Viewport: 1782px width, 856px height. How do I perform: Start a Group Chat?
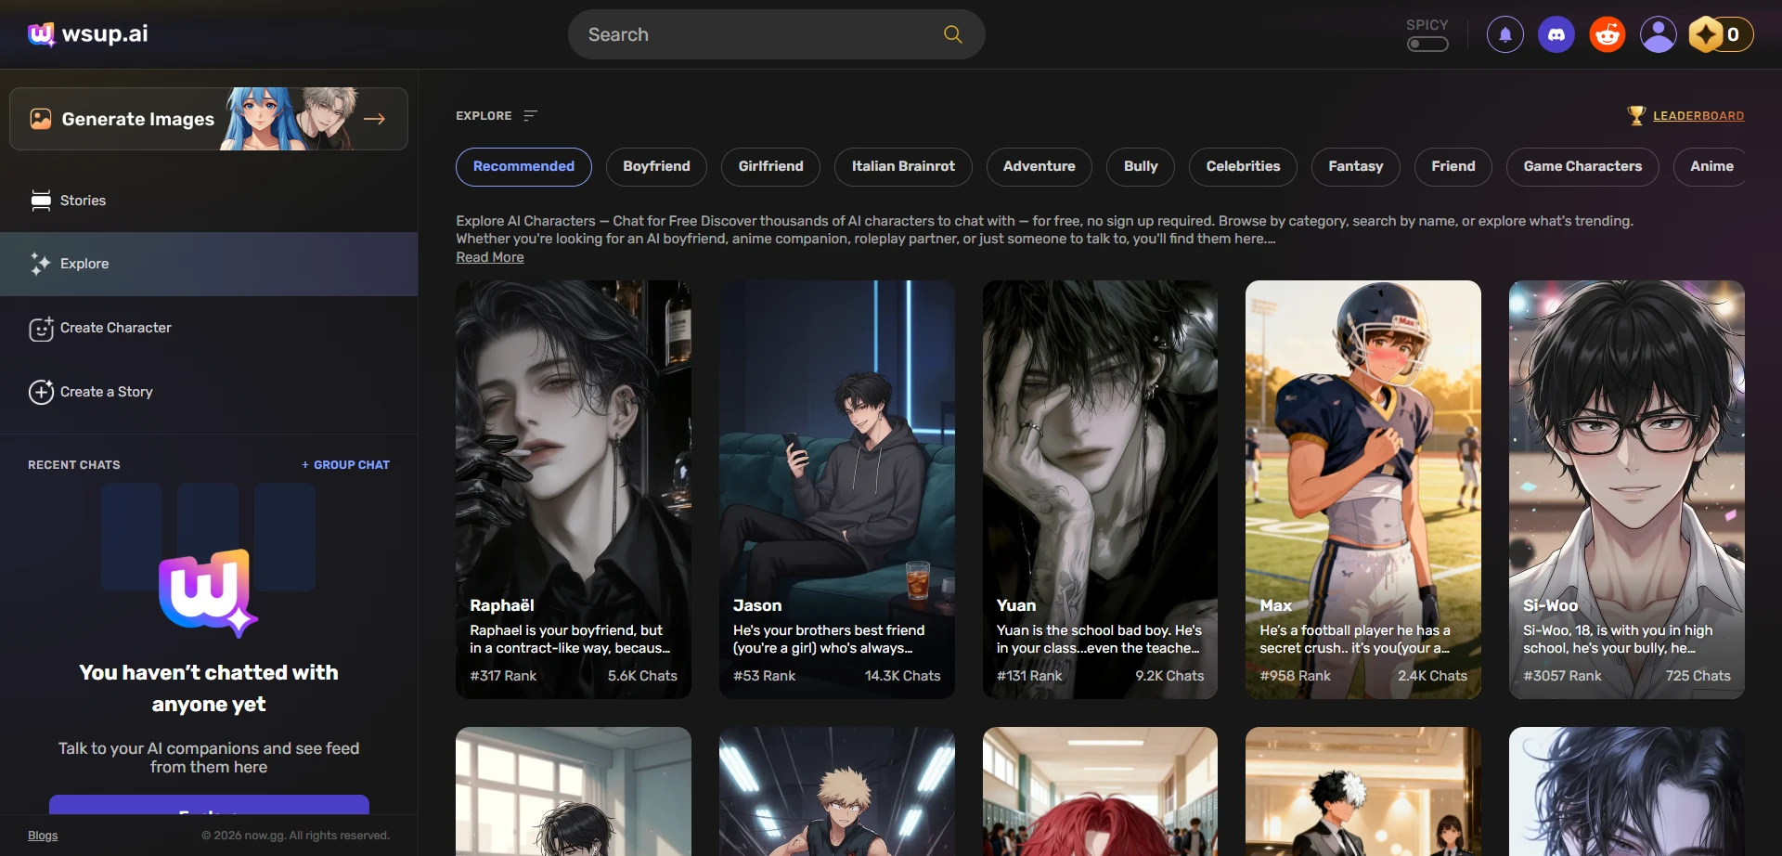tap(345, 464)
